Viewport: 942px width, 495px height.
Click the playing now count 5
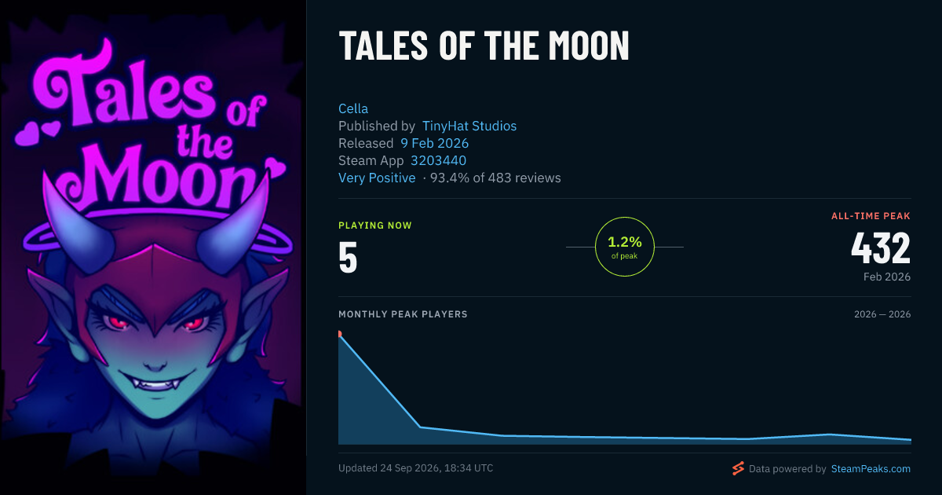tap(348, 258)
